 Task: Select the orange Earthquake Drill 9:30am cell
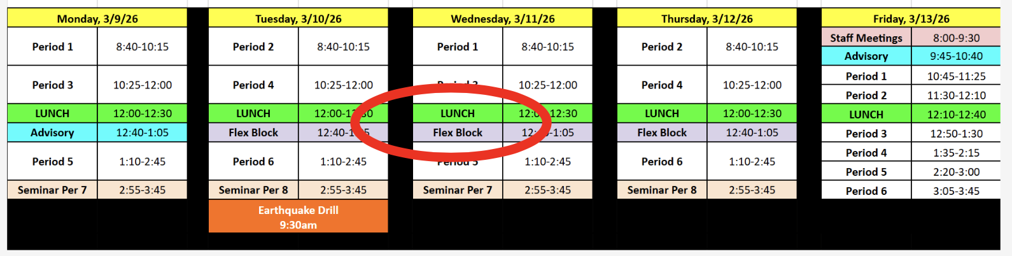298,217
